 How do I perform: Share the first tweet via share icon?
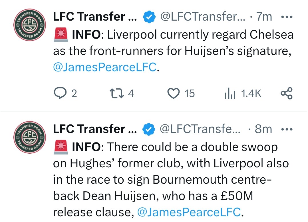coord(287,93)
